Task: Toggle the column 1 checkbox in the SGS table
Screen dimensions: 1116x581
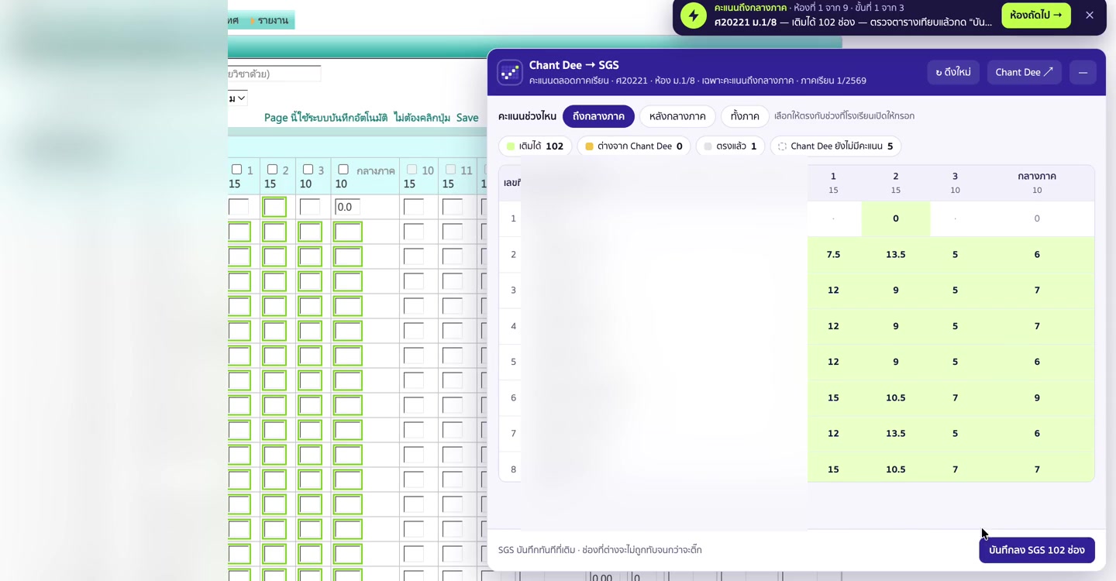Action: point(237,170)
